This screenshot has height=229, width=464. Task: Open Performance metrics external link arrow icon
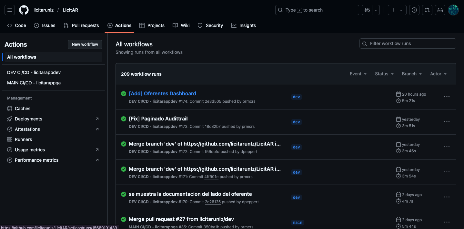pos(97,160)
